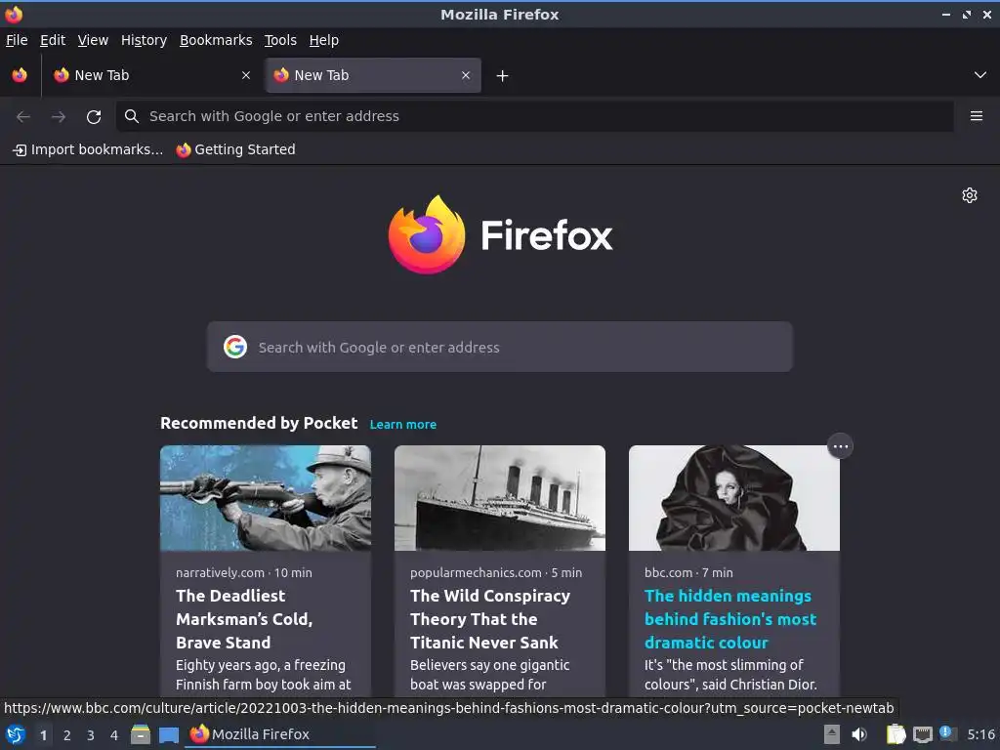Screen dimensions: 1000x750
Task: Reload the current page
Action: pos(94,116)
